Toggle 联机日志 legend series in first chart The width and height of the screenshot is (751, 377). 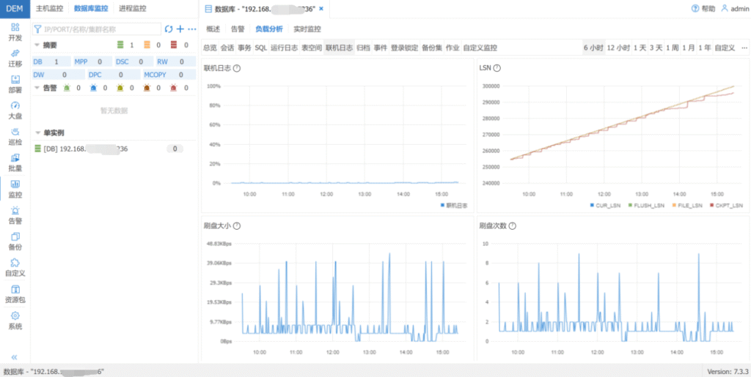pyautogui.click(x=454, y=206)
